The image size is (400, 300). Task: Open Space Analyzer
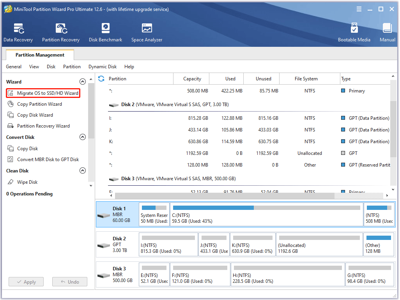pyautogui.click(x=147, y=32)
